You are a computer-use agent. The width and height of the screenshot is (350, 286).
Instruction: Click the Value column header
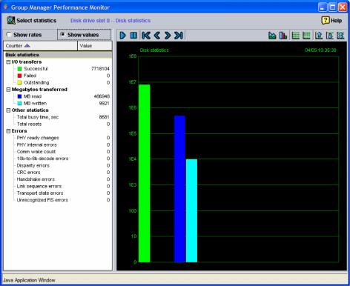click(95, 46)
